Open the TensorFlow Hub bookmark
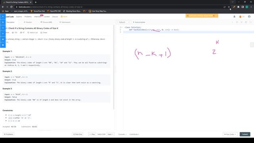The height and width of the screenshot is (143, 254). click(x=38, y=11)
